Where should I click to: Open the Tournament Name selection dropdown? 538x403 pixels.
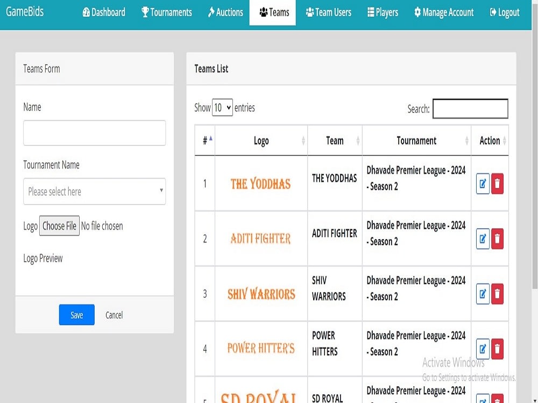[94, 191]
